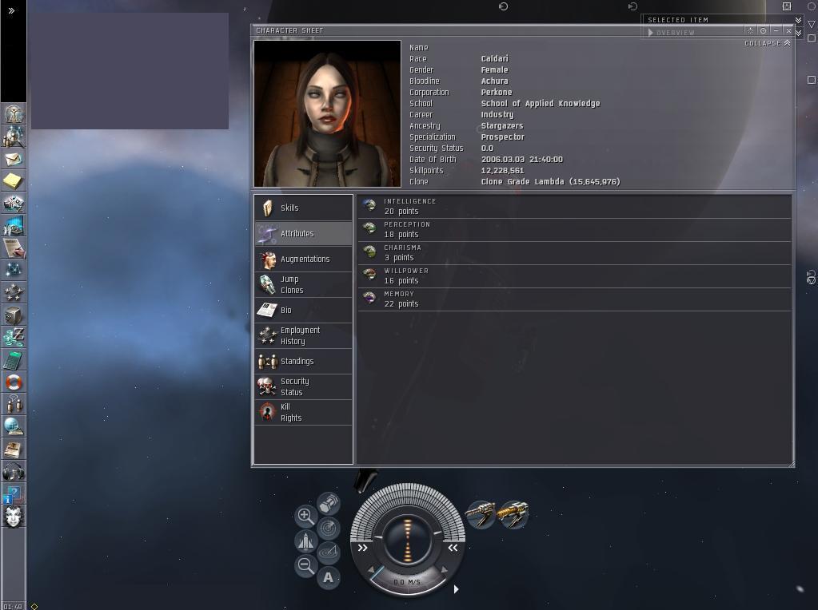818x610 pixels.
Task: Open the Jump Clones tab
Action: [x=303, y=284]
